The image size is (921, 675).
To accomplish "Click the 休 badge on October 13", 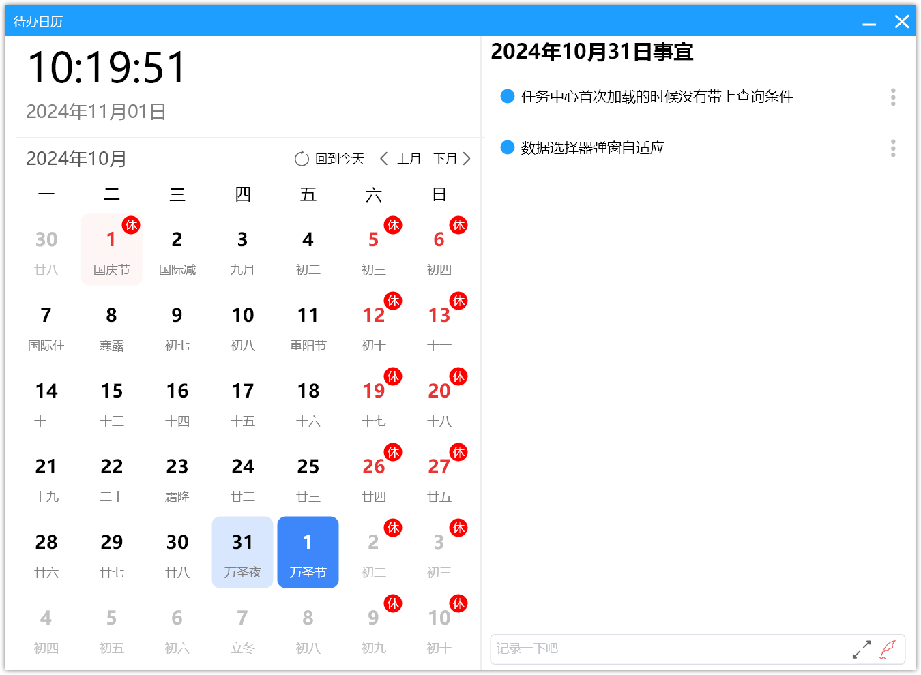I will pyautogui.click(x=458, y=301).
